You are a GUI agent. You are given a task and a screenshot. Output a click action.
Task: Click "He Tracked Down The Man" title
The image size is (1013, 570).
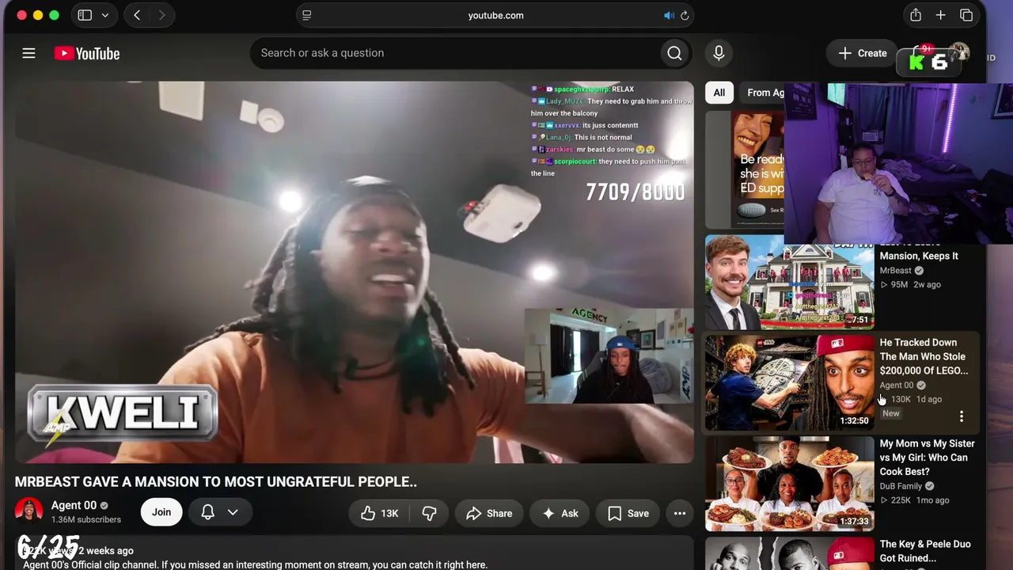tap(924, 356)
